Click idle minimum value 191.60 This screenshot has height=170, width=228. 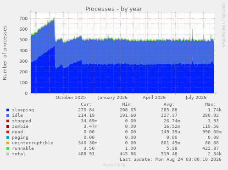128,115
